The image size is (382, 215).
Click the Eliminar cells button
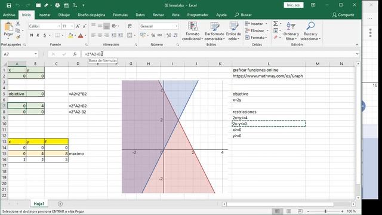tap(257, 30)
